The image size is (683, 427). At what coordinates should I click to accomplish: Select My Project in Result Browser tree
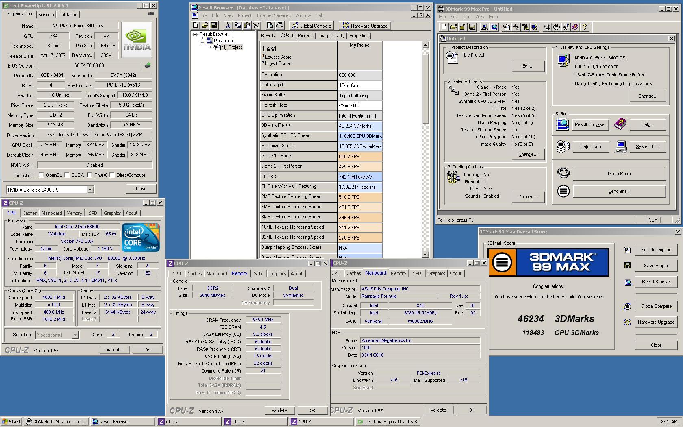(231, 47)
